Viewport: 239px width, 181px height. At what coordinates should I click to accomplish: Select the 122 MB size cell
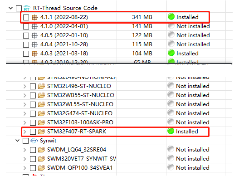click(x=142, y=35)
